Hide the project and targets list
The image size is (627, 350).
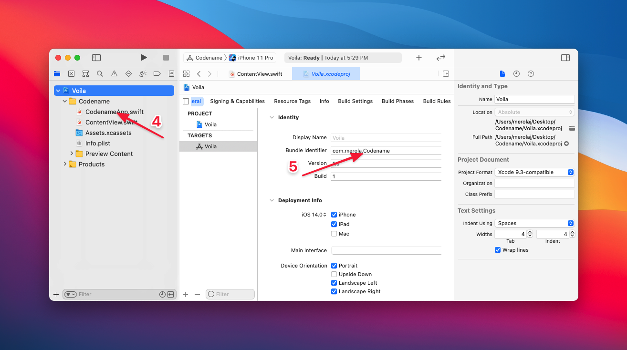coord(186,101)
